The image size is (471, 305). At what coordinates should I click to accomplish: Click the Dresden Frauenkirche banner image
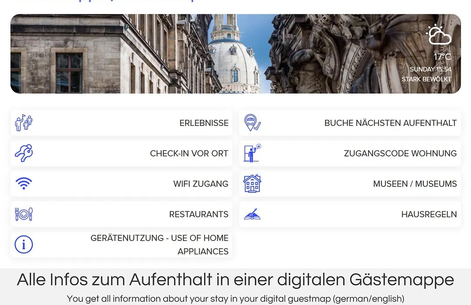(235, 54)
